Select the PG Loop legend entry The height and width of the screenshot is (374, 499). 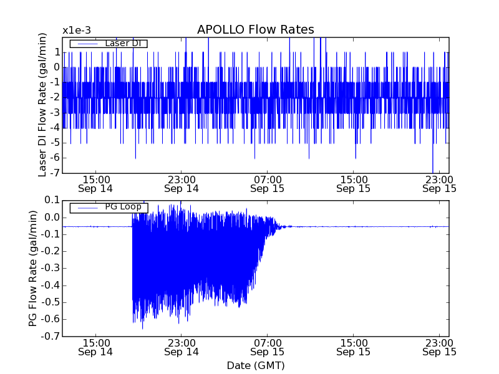[109, 208]
